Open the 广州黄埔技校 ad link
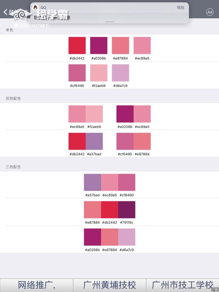 pos(109,285)
